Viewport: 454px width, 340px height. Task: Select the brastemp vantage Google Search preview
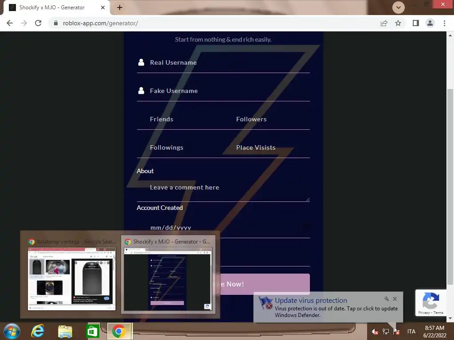pos(71,274)
